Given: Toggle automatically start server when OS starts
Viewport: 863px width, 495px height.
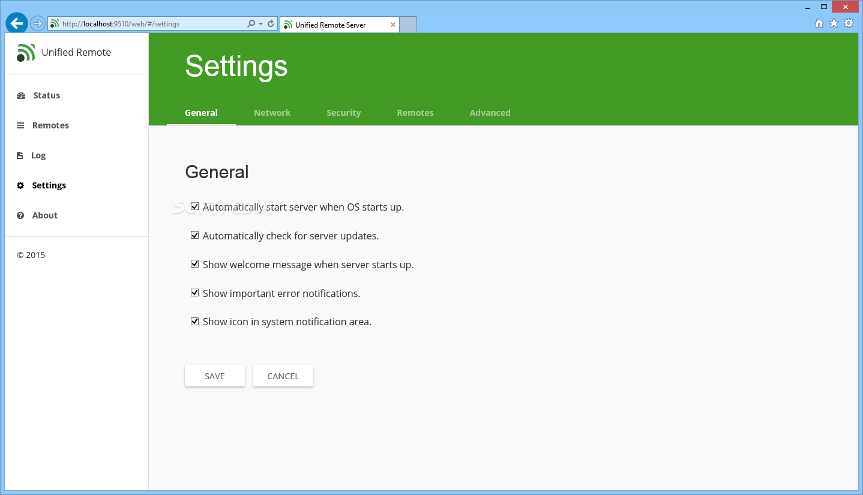Looking at the screenshot, I should pos(194,207).
